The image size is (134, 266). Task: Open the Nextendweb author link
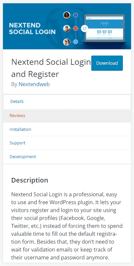[34, 84]
